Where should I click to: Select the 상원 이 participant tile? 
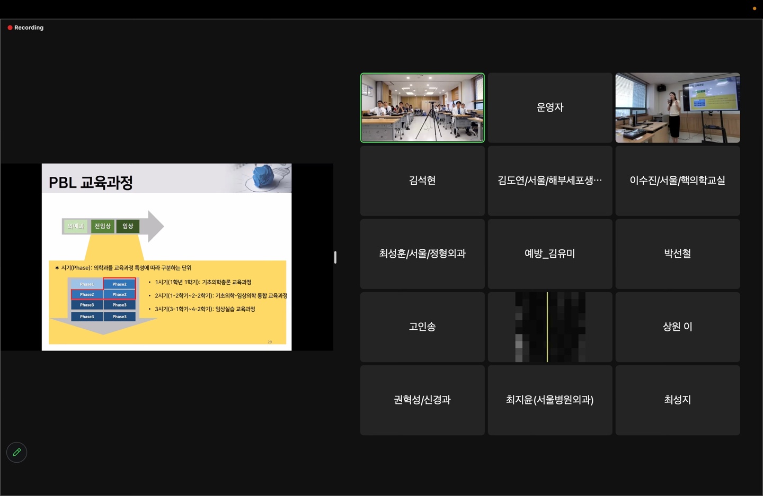point(677,327)
